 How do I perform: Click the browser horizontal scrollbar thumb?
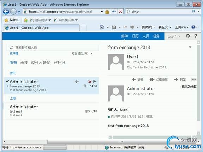121,141
